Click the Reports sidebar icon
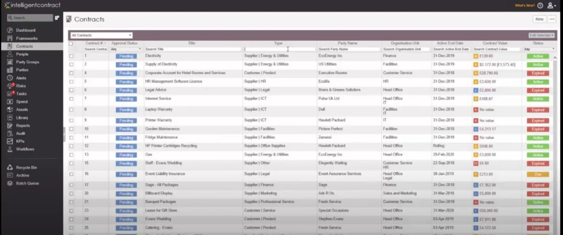 tap(10, 125)
